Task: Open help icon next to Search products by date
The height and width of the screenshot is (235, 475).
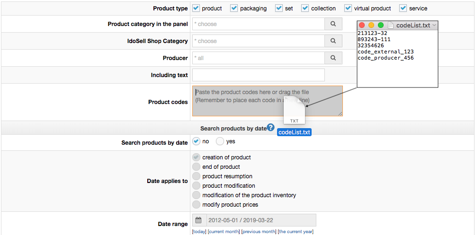Action: tap(270, 127)
